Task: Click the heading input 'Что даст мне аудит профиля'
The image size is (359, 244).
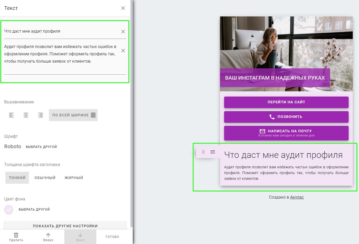Action: click(x=61, y=31)
